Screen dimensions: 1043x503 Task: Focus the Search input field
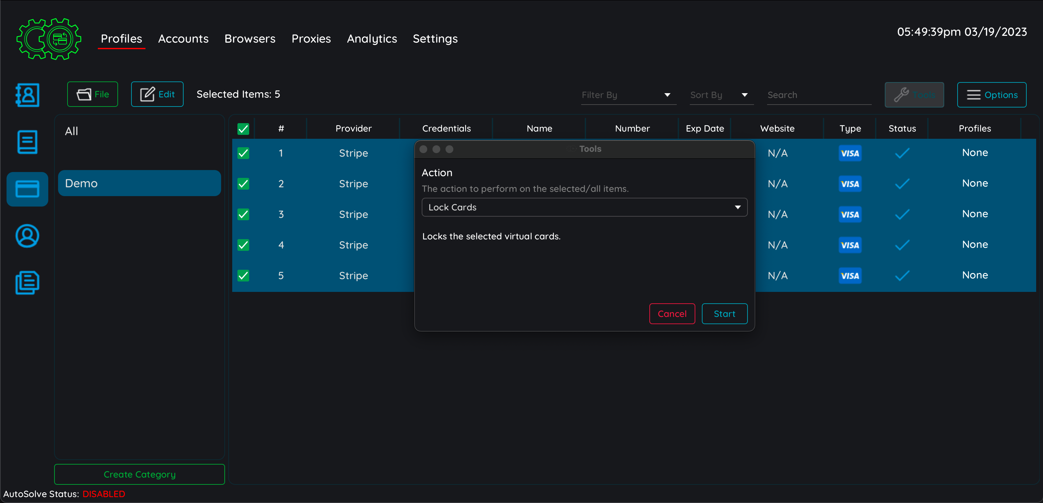coord(819,95)
